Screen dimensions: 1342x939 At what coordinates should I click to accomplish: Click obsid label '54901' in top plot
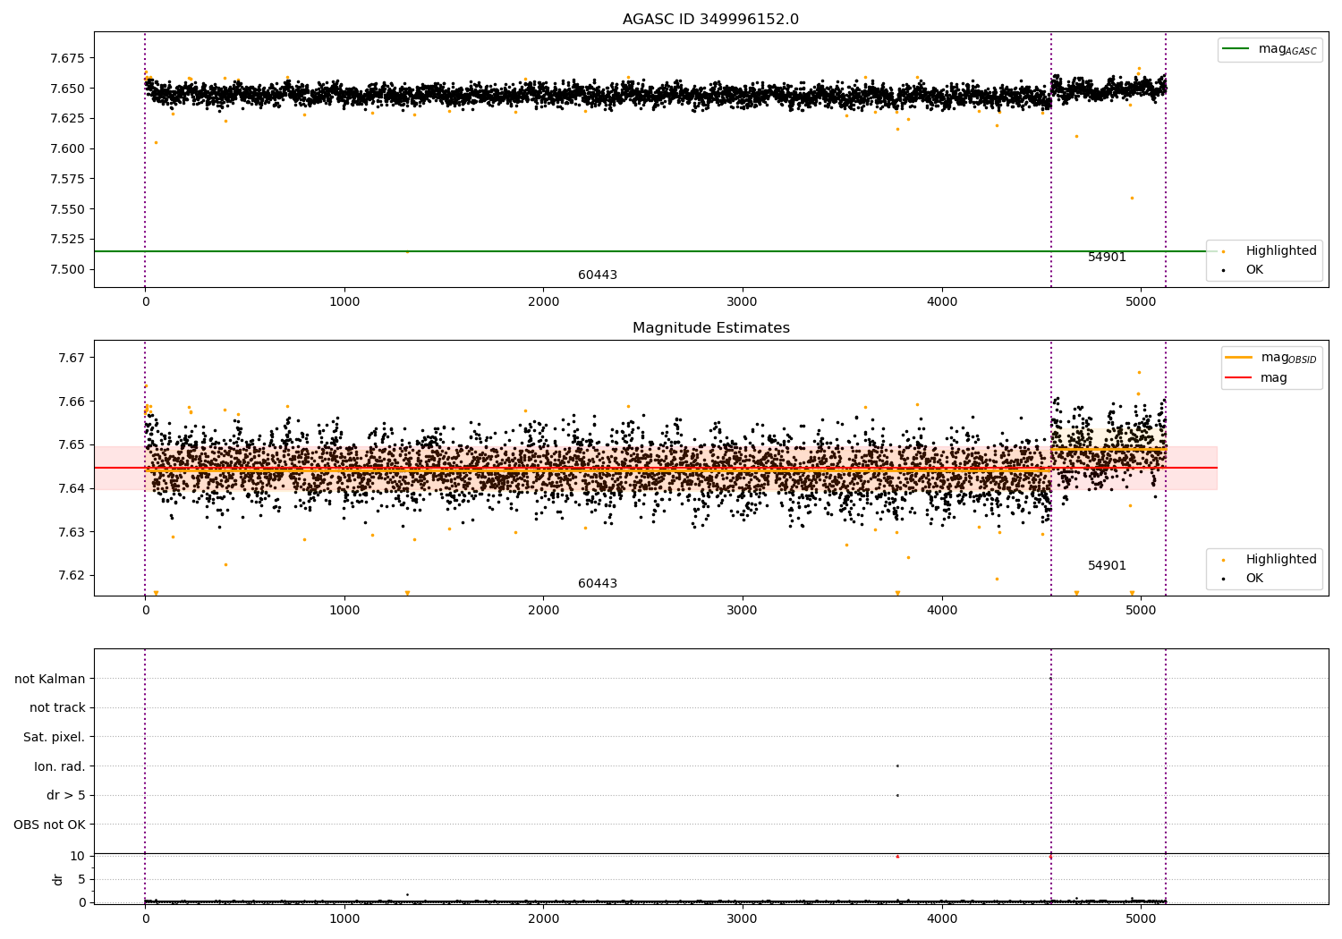click(x=1107, y=258)
